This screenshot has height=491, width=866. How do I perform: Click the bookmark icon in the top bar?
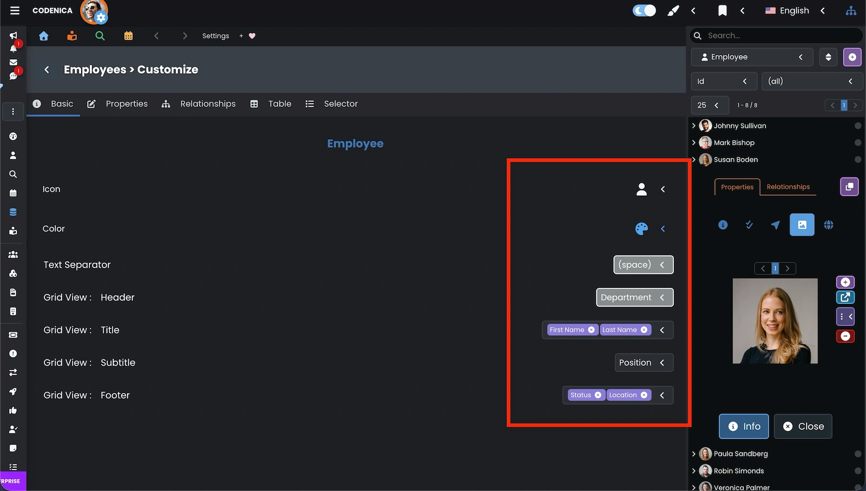pyautogui.click(x=723, y=10)
